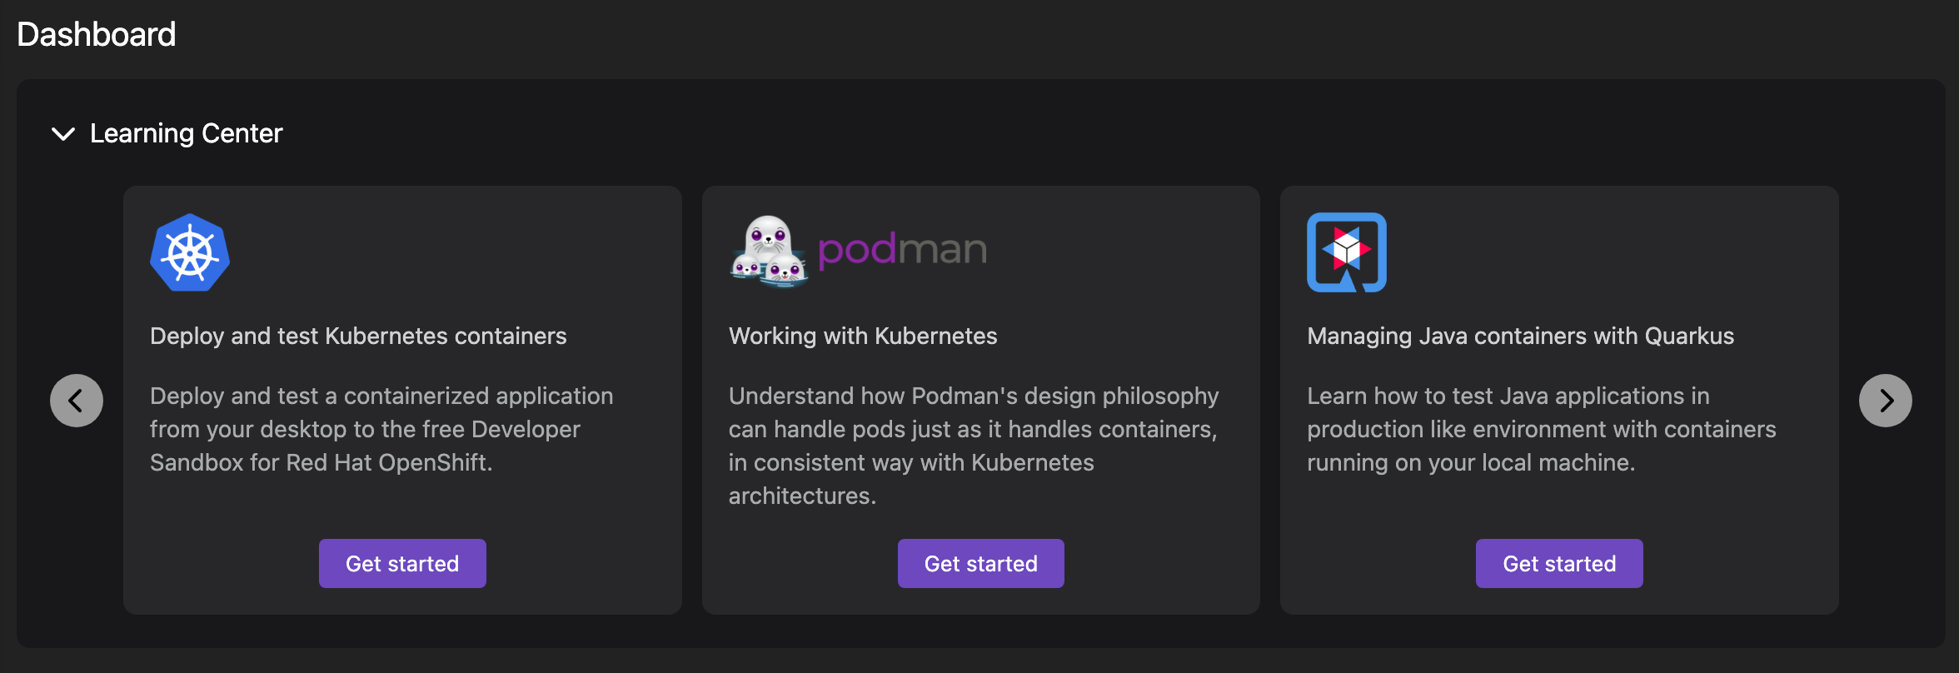Select 'Working with Kubernetes' card title
Viewport: 1959px width, 673px height.
tap(863, 336)
